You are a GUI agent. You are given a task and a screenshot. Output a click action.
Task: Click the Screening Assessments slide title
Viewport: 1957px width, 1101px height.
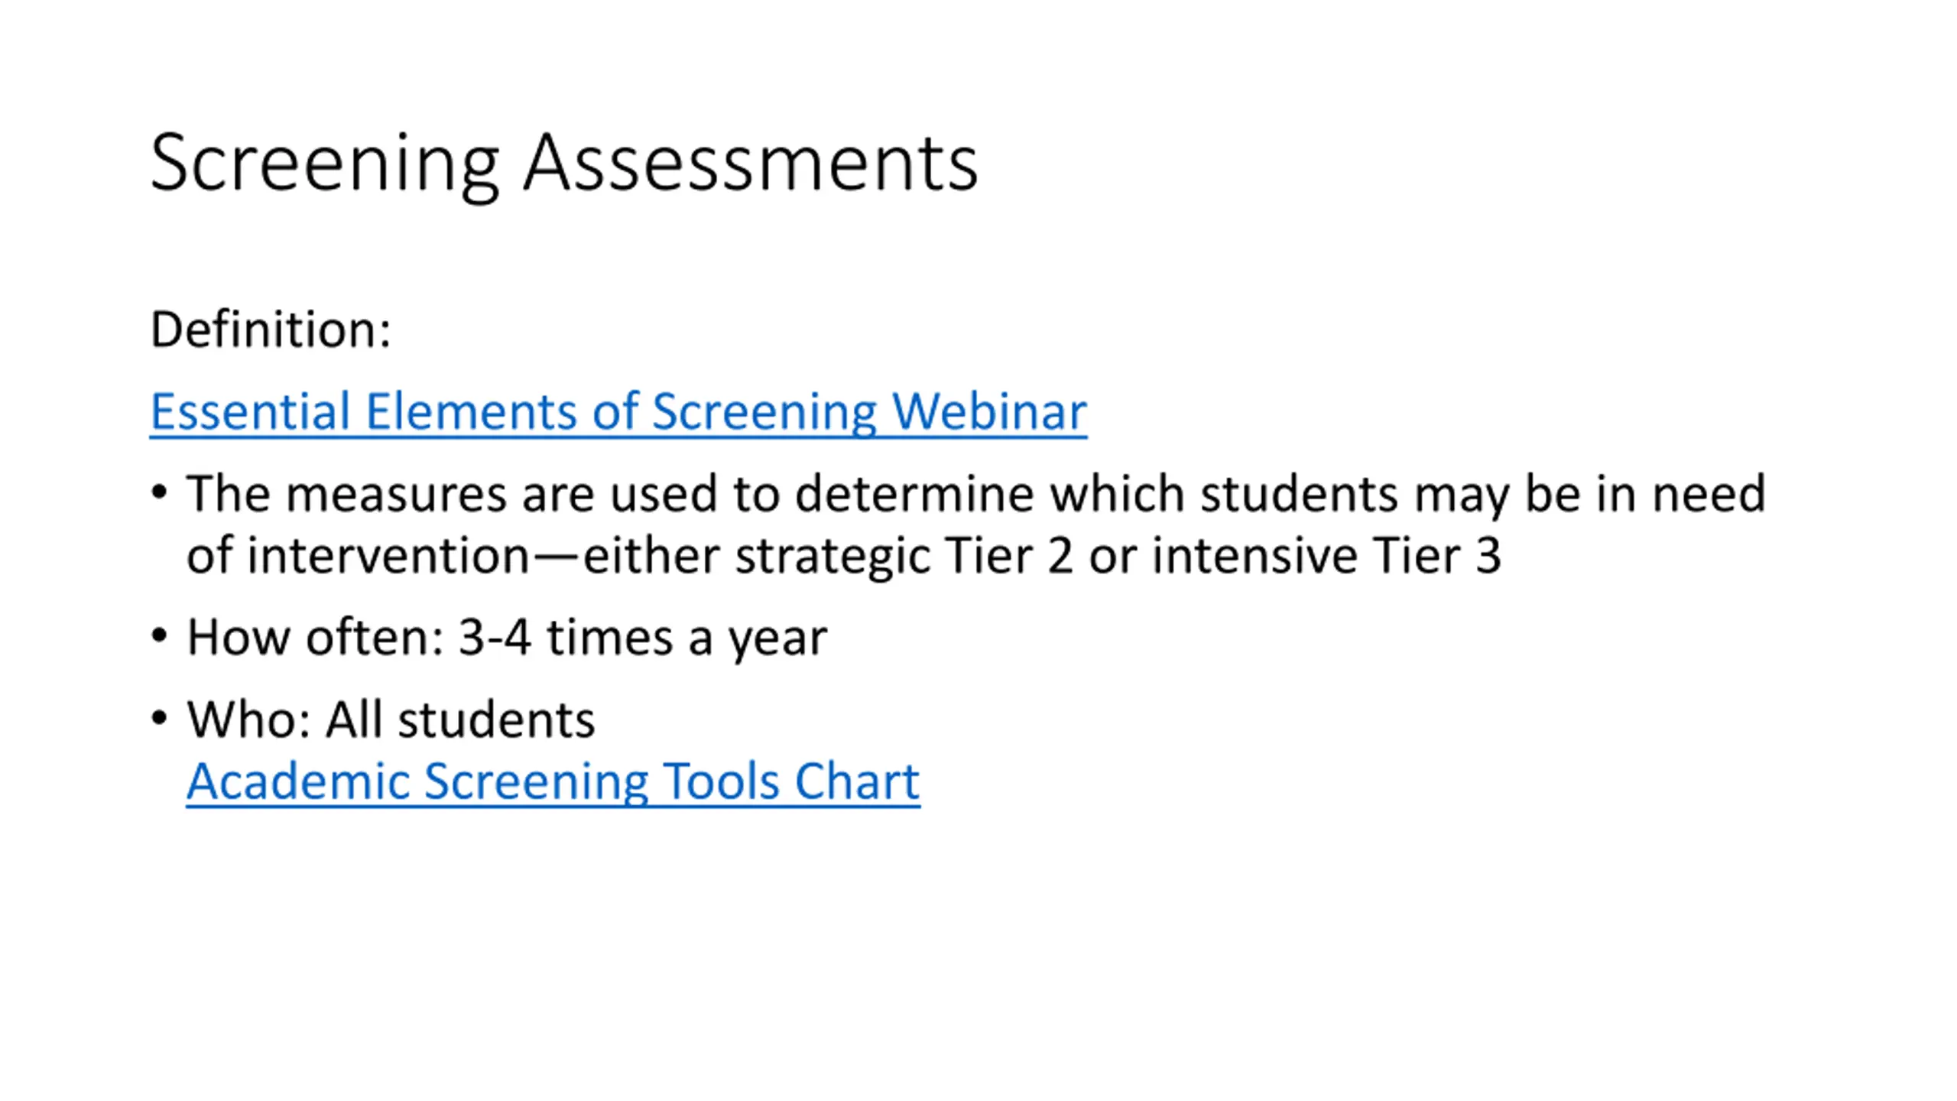563,163
